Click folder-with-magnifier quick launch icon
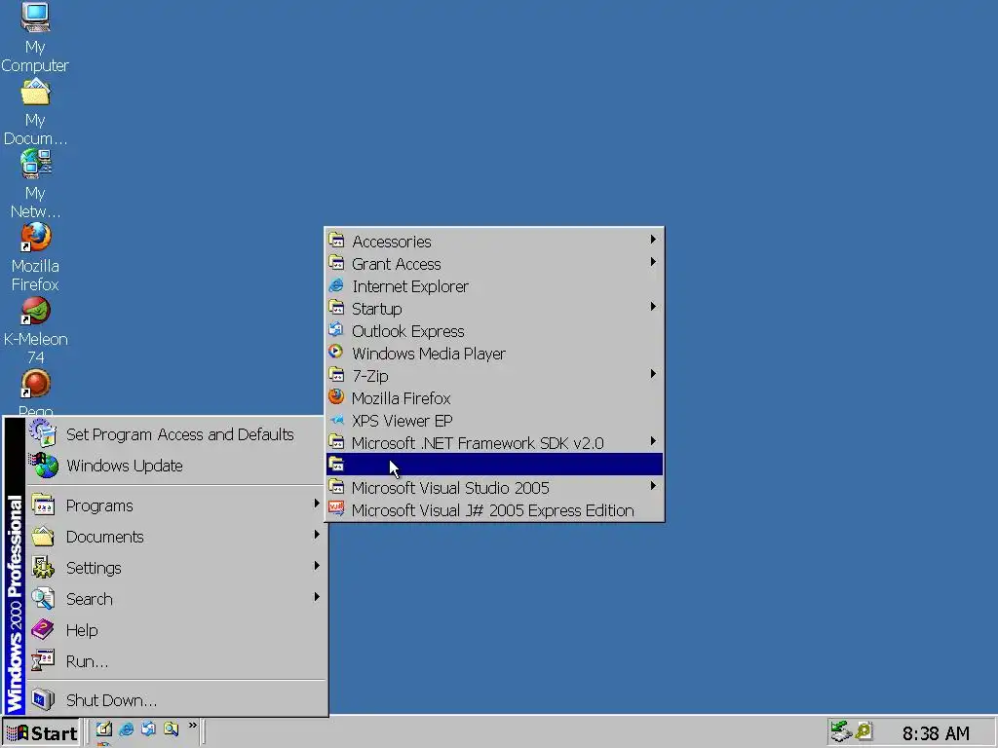The height and width of the screenshot is (748, 998). coord(171,729)
